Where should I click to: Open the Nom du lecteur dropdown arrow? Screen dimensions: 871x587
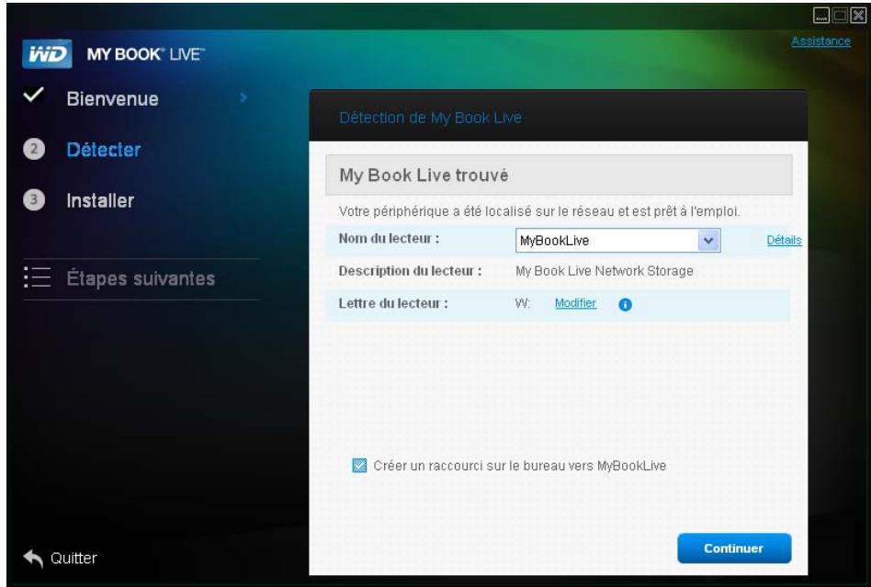coord(708,241)
